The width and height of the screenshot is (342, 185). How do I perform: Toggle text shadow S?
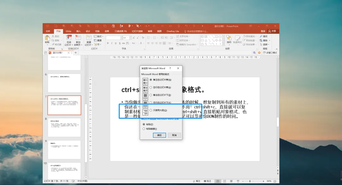(119, 43)
